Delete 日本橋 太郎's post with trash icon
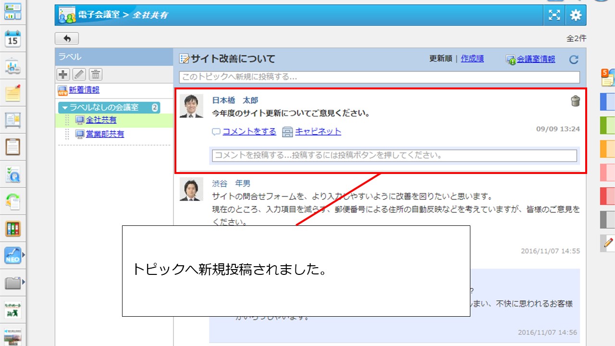Viewport: 615px width, 346px height. (575, 101)
